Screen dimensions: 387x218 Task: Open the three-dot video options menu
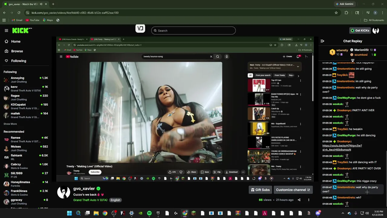[309, 200]
